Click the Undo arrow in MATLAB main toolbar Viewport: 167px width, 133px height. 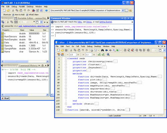coord(25,10)
